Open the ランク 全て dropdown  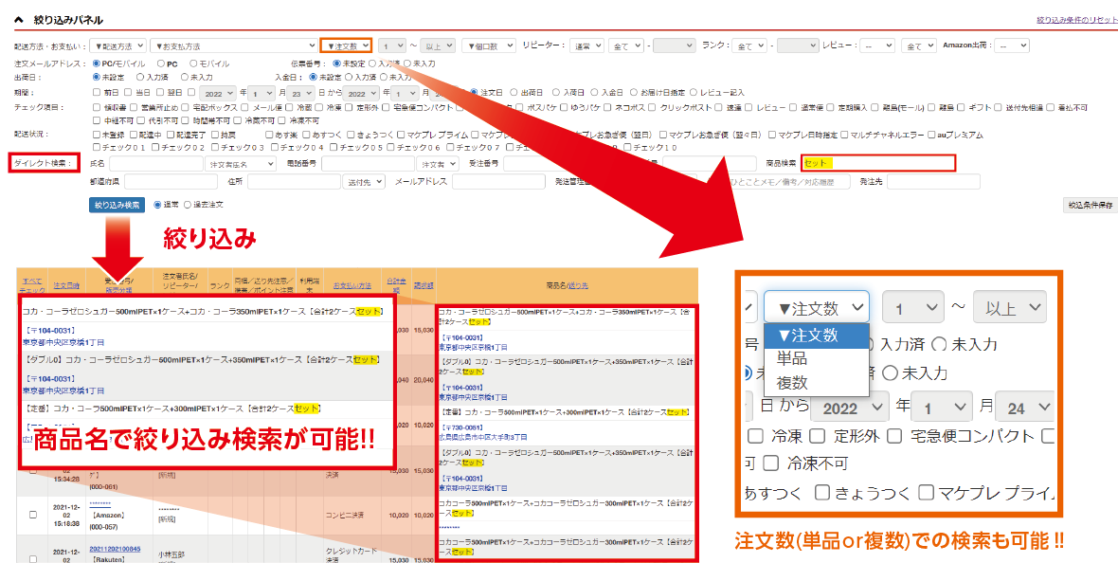tap(749, 45)
